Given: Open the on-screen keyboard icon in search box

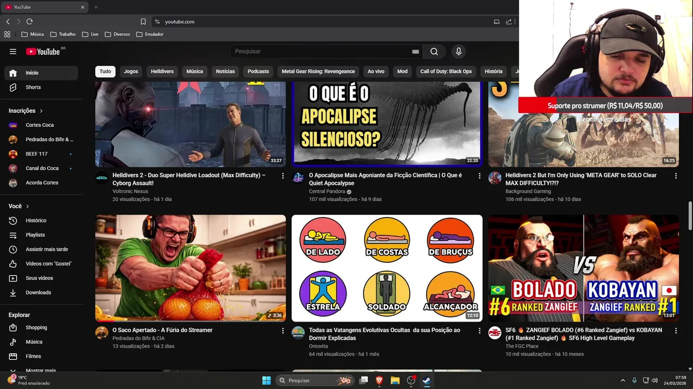Looking at the screenshot, I should pos(415,51).
